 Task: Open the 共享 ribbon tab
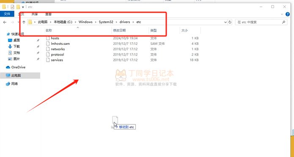pyautogui.click(x=35, y=14)
